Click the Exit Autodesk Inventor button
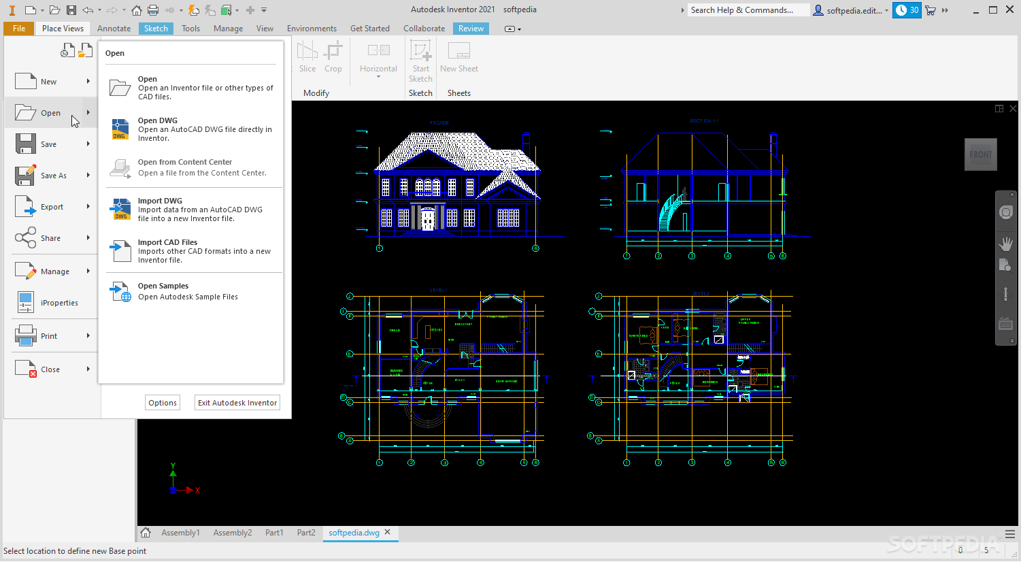1021x562 pixels. pos(237,403)
